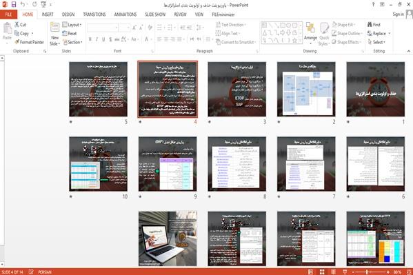Screen dimensions: 413x275
Task: Click the spell check icon in status bar
Action: point(31,272)
